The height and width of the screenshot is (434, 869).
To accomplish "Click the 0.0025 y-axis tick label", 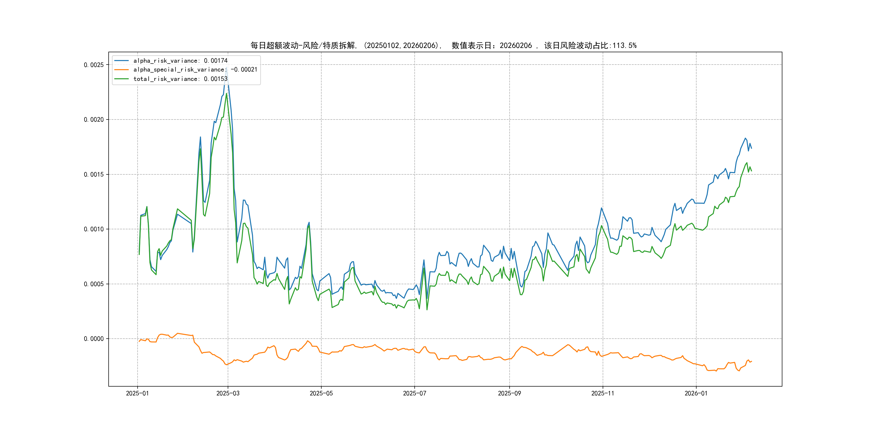I will pyautogui.click(x=94, y=65).
